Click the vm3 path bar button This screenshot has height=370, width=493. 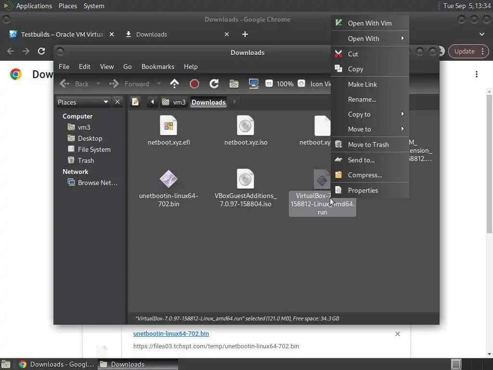(x=173, y=102)
